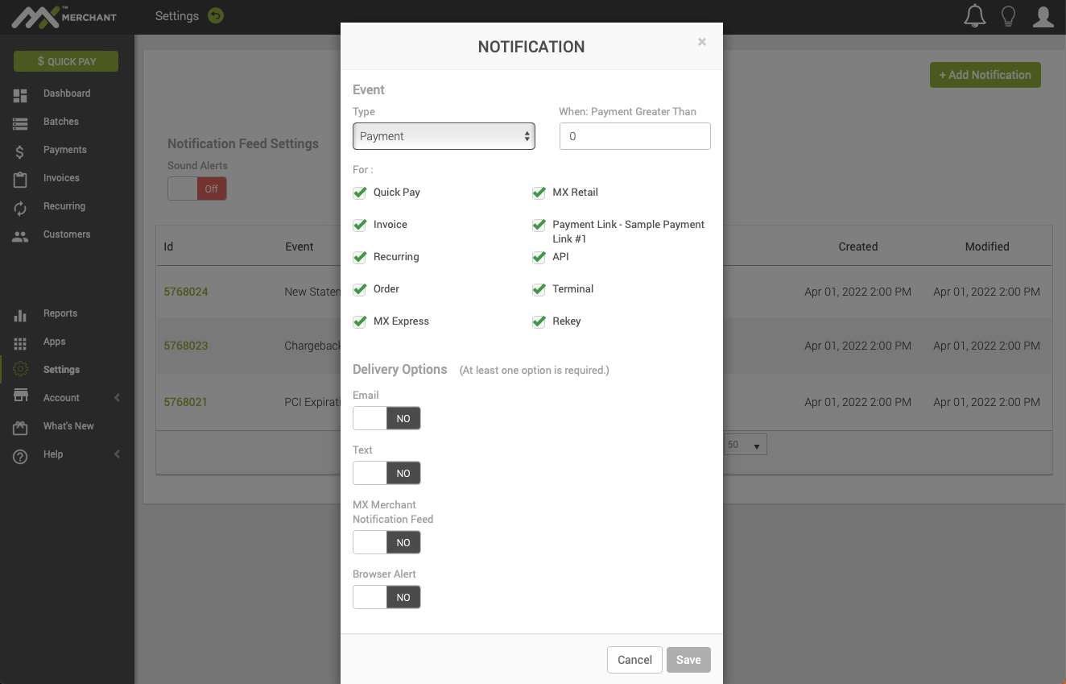Open the Apps grid icon
The width and height of the screenshot is (1066, 684).
[19, 342]
